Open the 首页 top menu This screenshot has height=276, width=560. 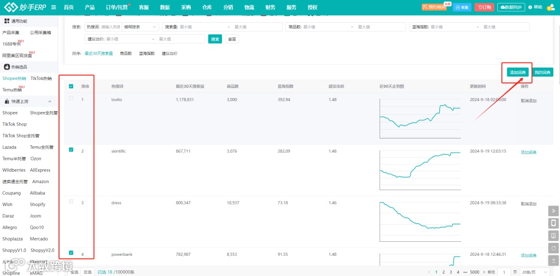click(x=68, y=7)
